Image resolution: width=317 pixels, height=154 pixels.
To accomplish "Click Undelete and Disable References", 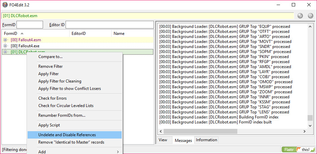I will (75, 135).
